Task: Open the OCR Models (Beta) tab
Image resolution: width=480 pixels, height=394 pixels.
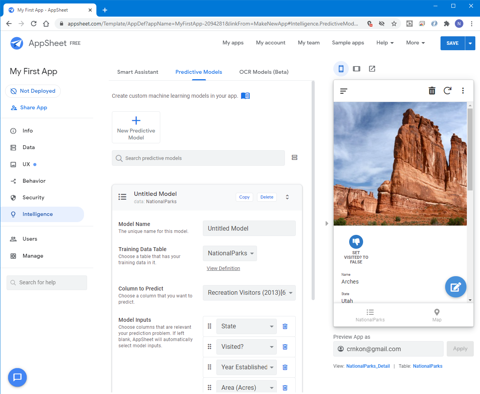Action: click(x=264, y=72)
